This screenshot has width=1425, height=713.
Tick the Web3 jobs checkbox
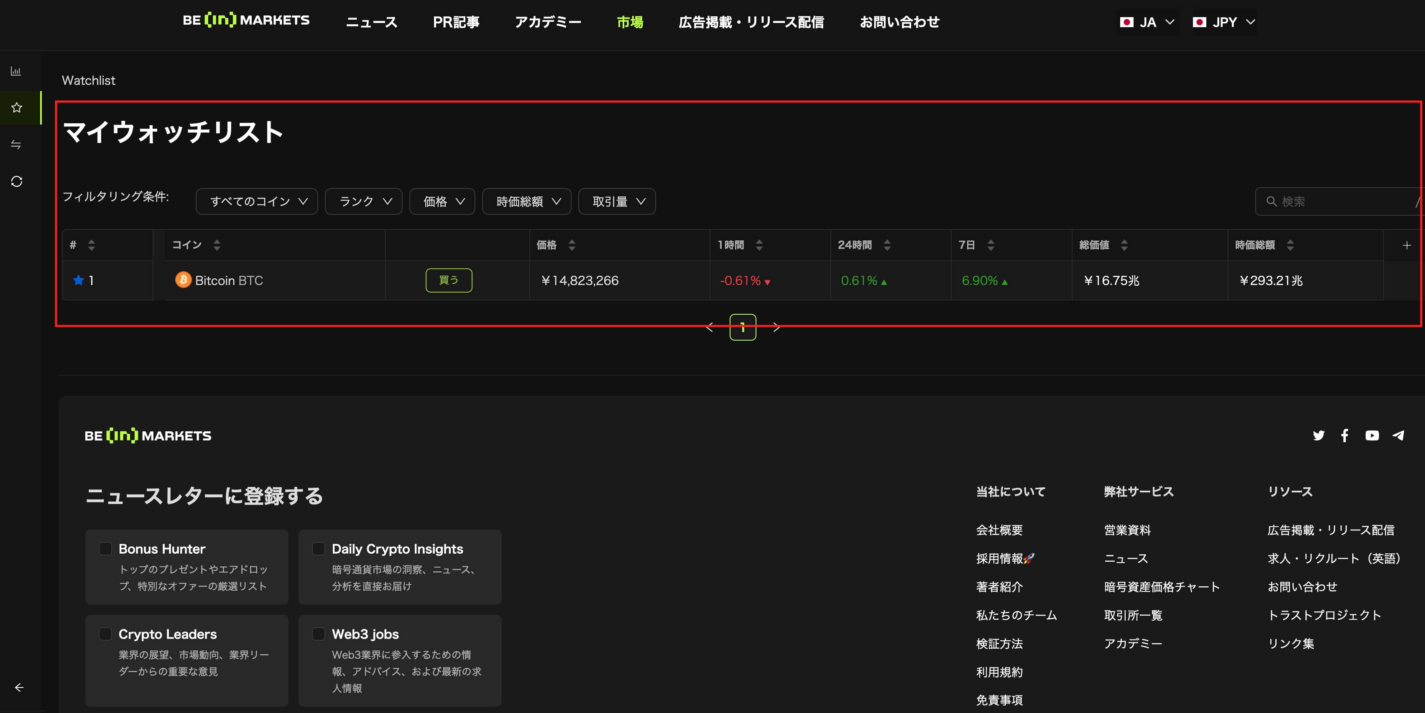[319, 634]
